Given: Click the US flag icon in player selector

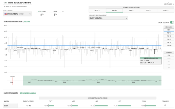Looking at the screenshot, I should (x=5, y=14).
